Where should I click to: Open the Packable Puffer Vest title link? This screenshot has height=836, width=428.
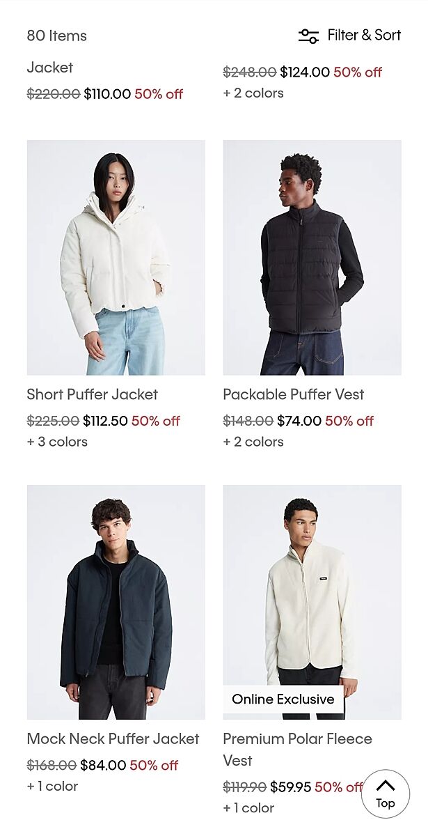(x=294, y=394)
